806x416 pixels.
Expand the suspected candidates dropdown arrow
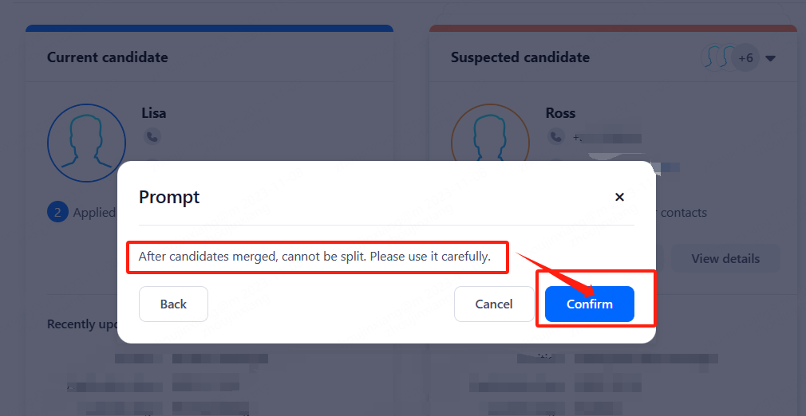(x=770, y=58)
